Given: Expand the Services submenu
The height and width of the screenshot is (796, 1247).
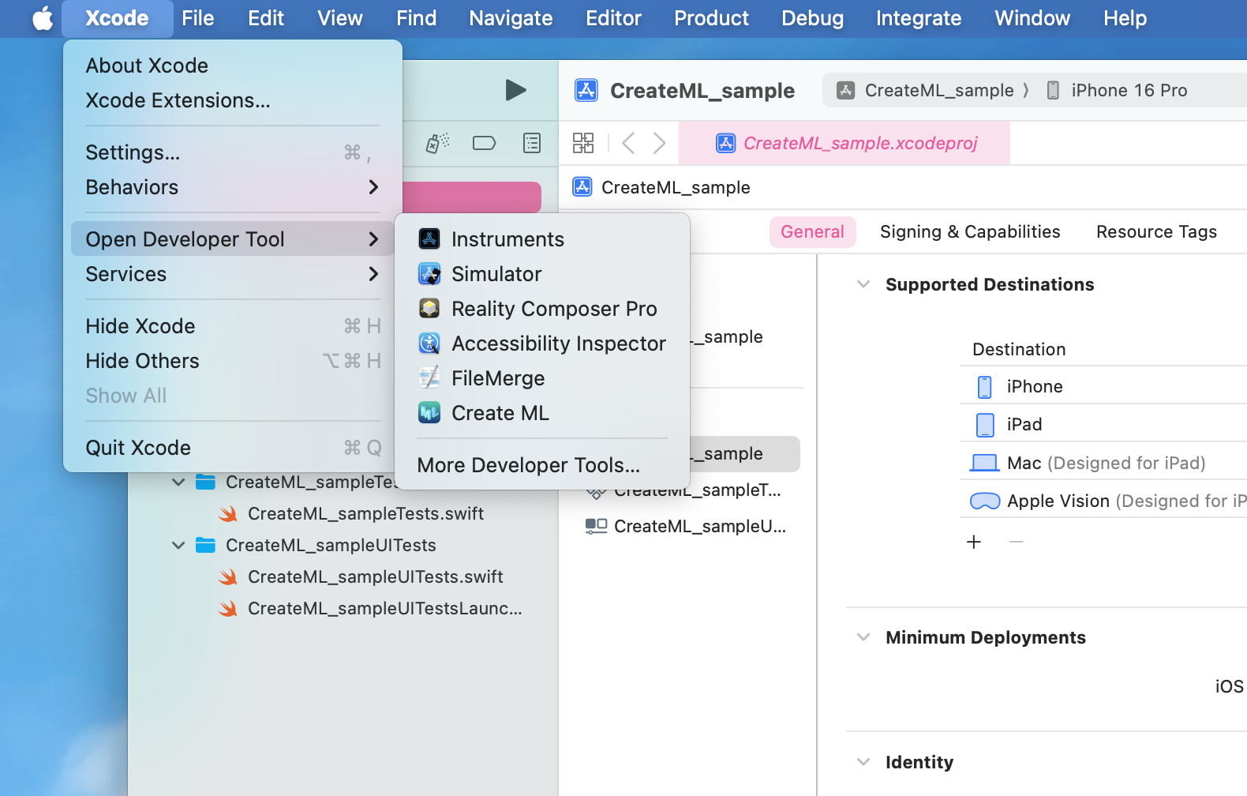Looking at the screenshot, I should pyautogui.click(x=233, y=274).
